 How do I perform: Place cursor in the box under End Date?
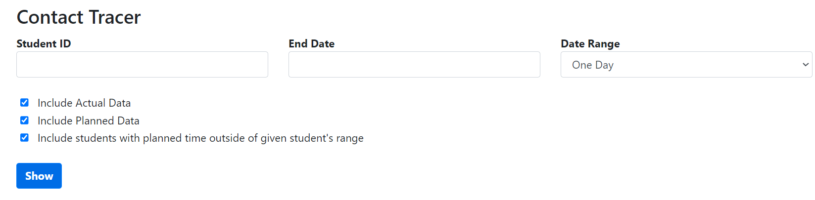pos(414,65)
